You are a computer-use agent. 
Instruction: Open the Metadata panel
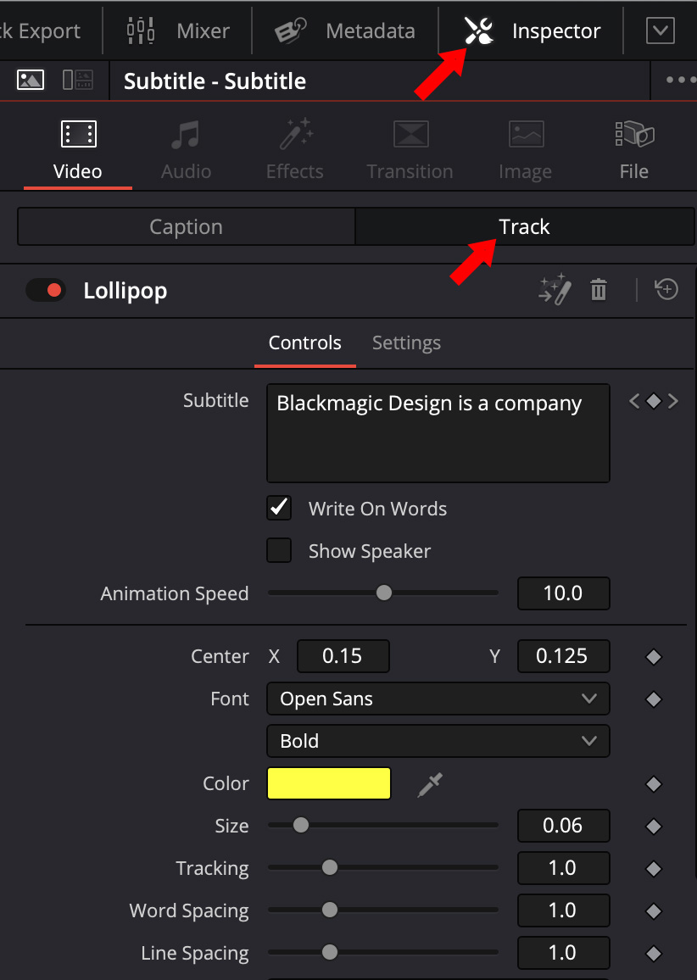tap(345, 31)
